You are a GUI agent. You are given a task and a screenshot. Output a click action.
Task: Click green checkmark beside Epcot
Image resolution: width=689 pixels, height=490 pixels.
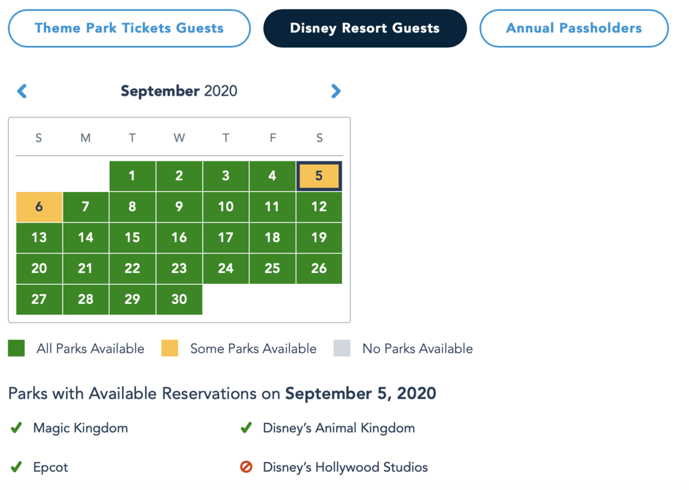[x=17, y=467]
